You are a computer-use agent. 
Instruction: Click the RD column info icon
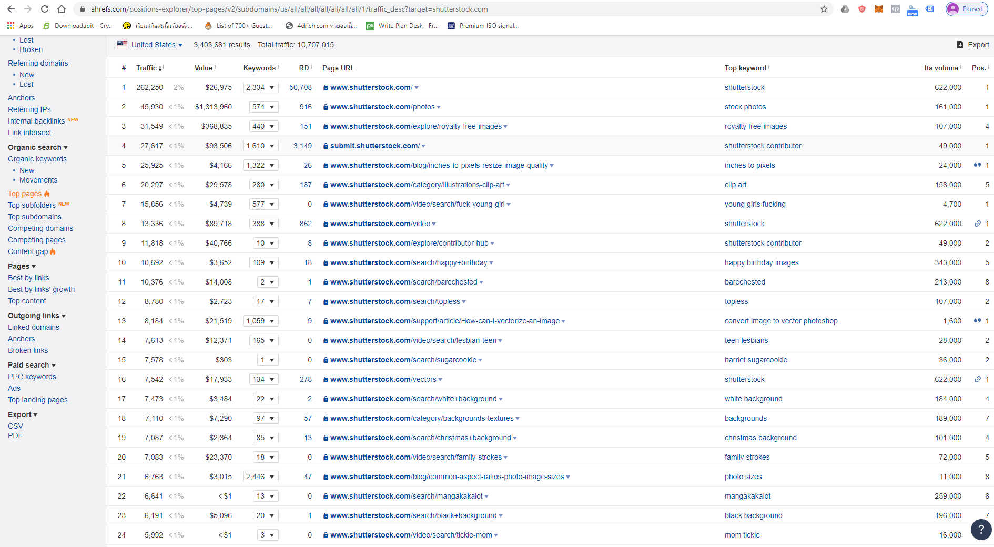[311, 67]
